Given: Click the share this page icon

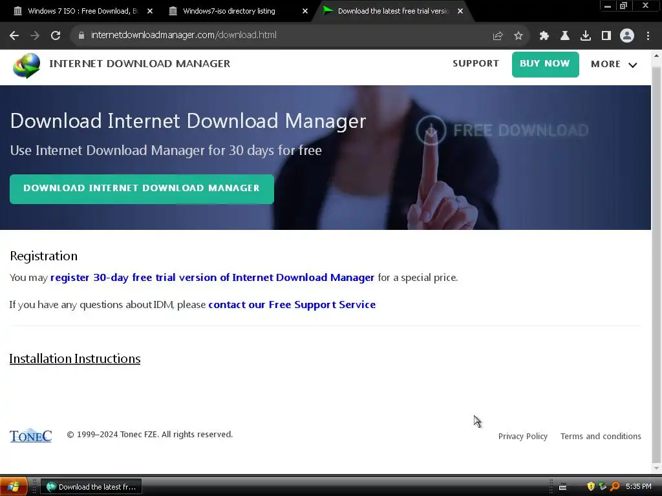Looking at the screenshot, I should pos(498,36).
